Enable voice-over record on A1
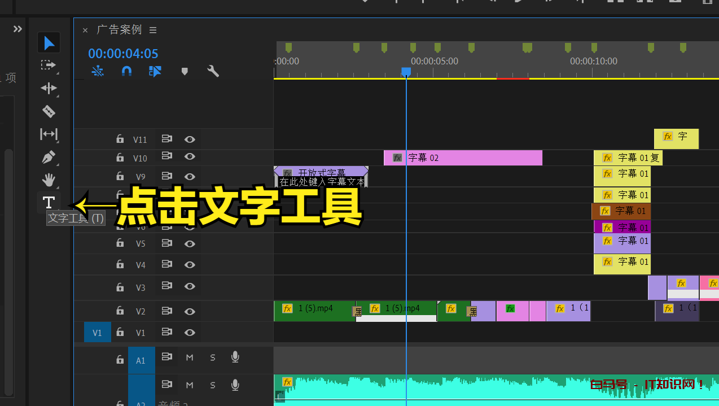The height and width of the screenshot is (406, 719). coord(235,357)
